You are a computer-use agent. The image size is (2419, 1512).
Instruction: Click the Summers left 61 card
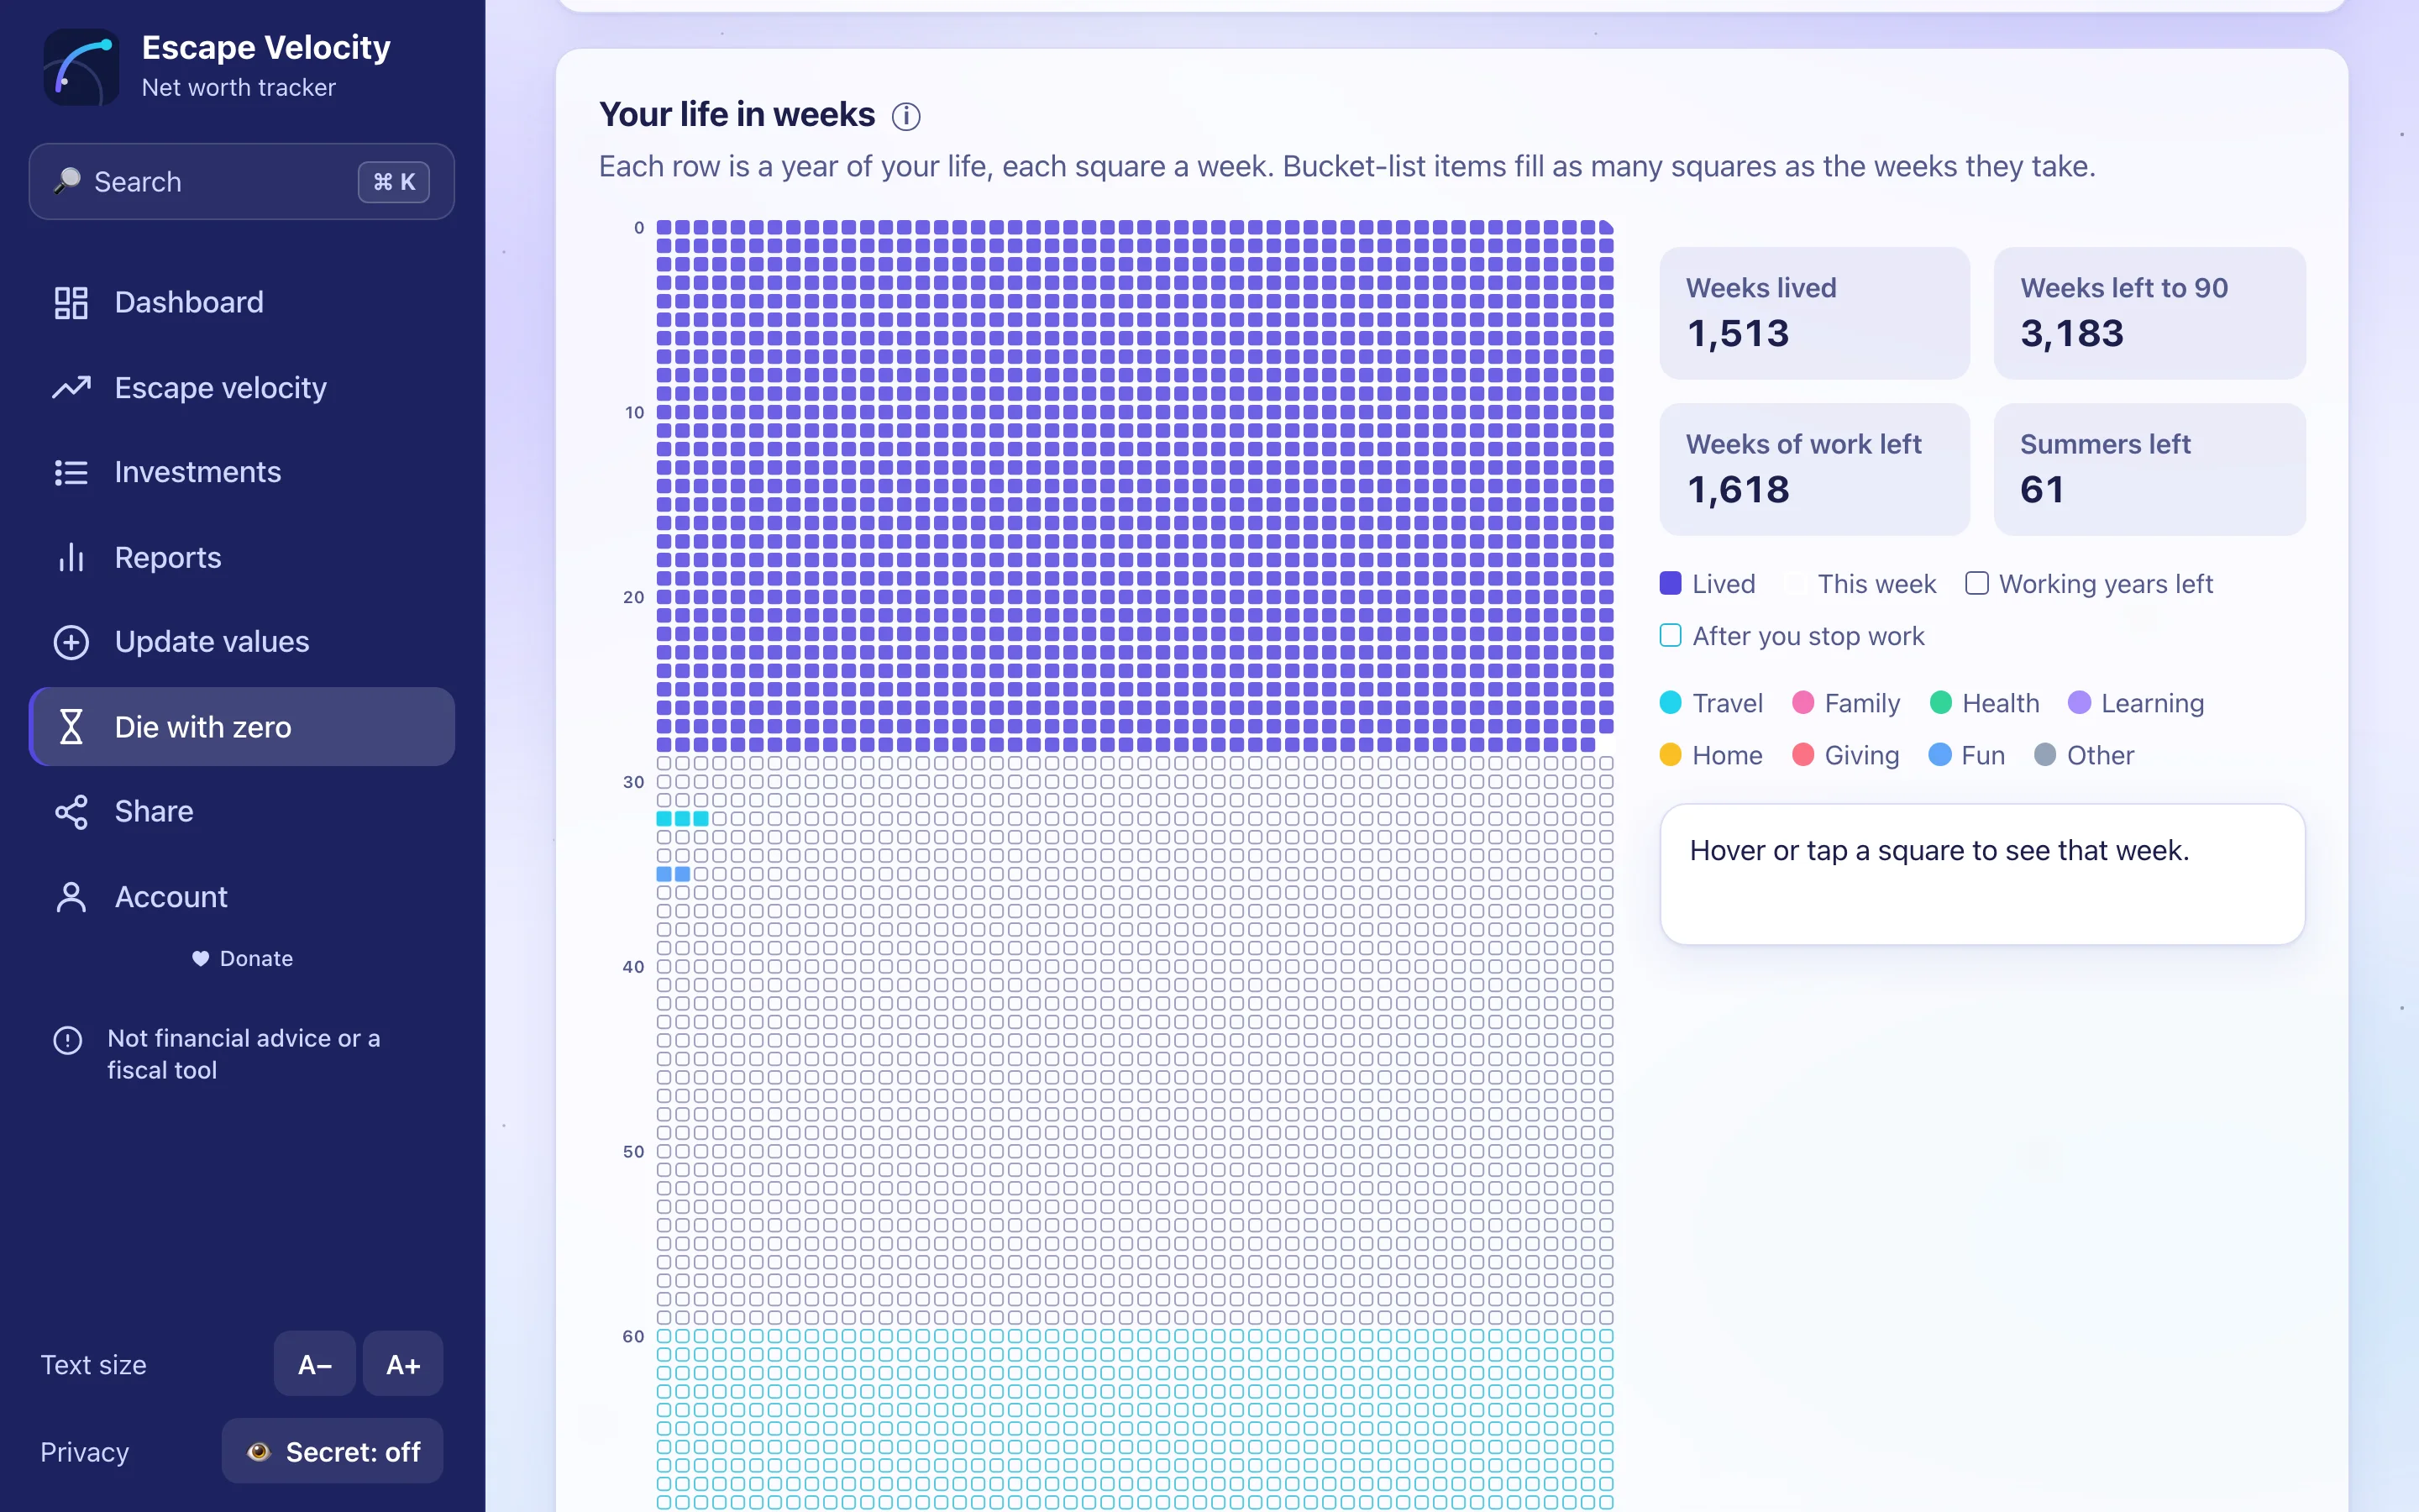point(2149,469)
